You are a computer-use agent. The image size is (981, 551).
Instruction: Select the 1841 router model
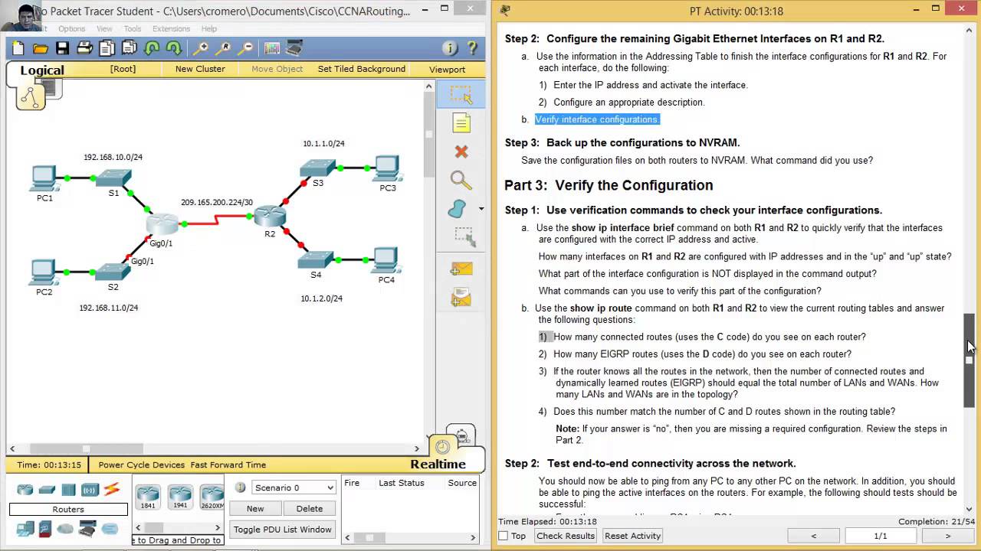(148, 496)
